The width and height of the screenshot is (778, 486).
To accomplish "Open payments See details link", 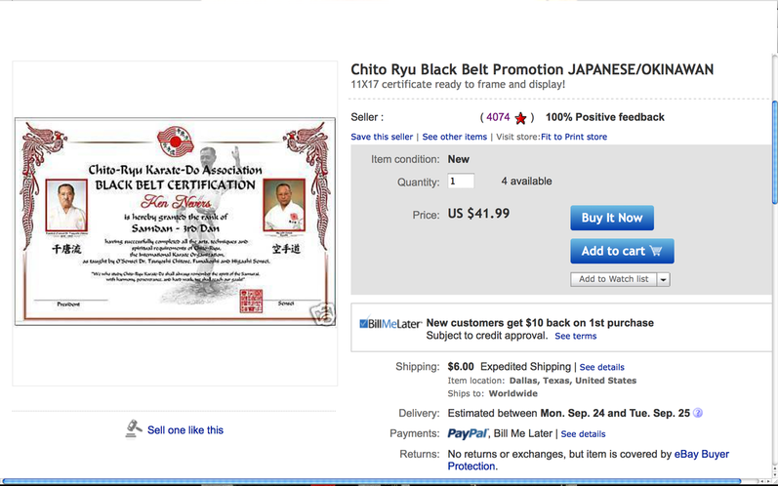I will (583, 434).
